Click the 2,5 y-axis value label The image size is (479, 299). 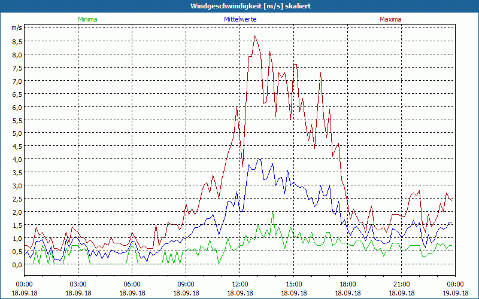pos(16,199)
